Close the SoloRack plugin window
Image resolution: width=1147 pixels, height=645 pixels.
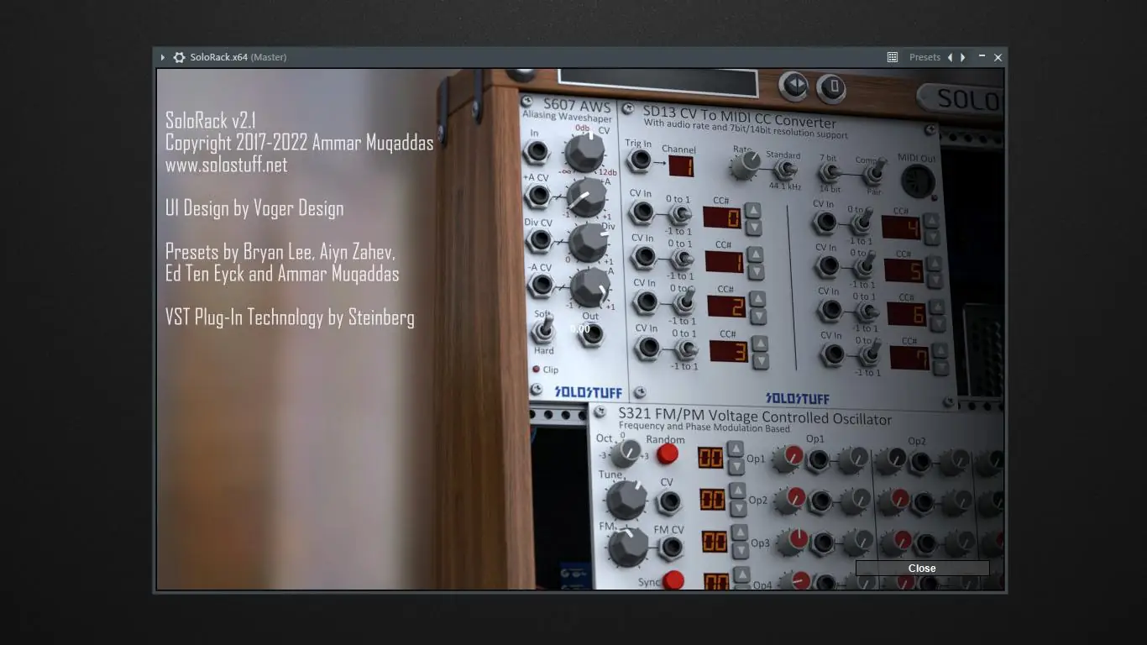[998, 57]
